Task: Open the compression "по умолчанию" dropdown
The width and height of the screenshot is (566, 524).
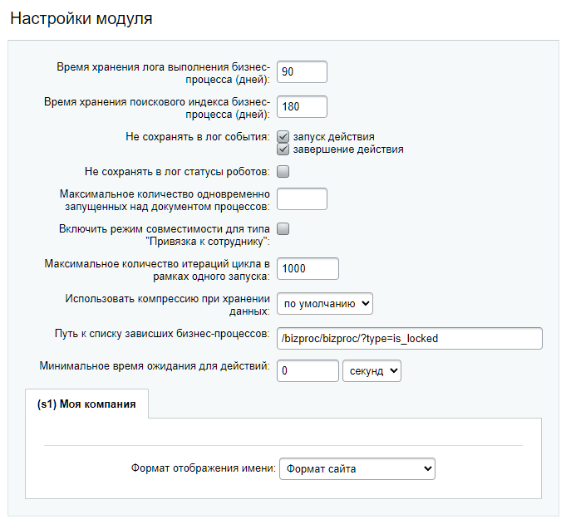Action: [x=325, y=304]
